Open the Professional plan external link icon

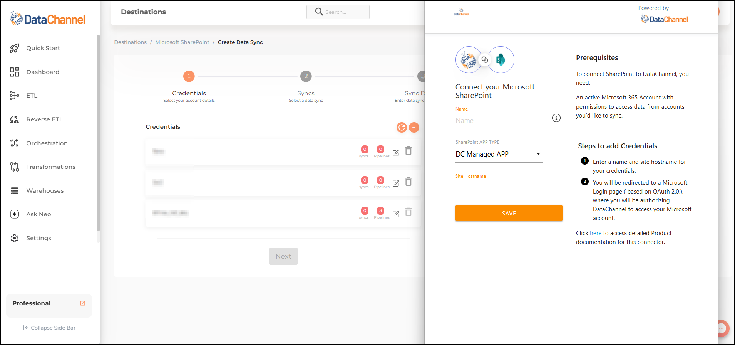coord(82,303)
